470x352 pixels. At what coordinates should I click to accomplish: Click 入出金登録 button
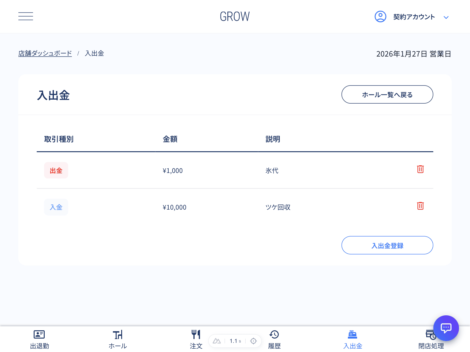(x=387, y=245)
